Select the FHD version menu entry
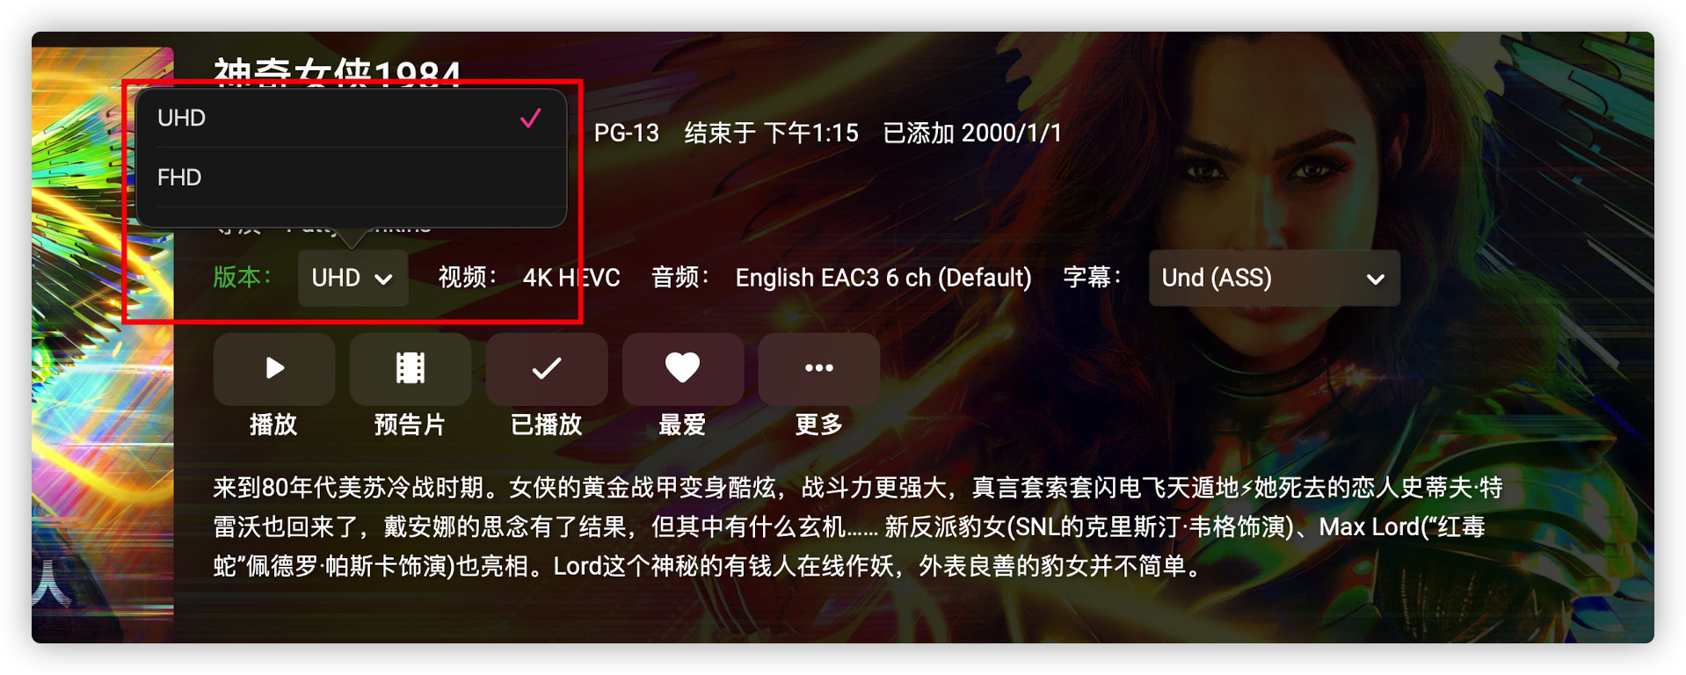Viewport: 1686px width, 675px height. tap(351, 178)
